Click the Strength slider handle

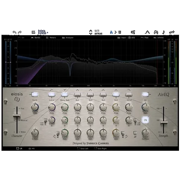point(164,122)
